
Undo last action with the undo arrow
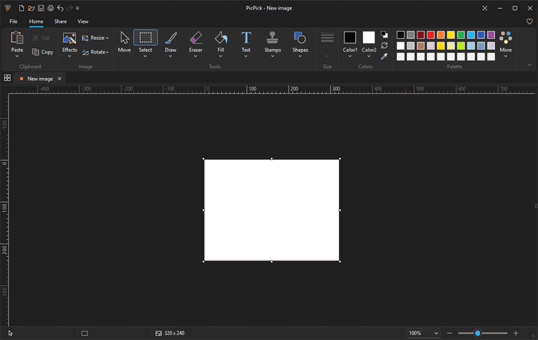(61, 8)
